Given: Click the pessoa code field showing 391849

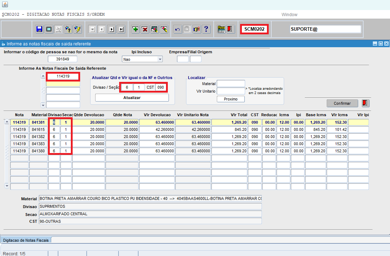Looking at the screenshot, I should pyautogui.click(x=62, y=59).
